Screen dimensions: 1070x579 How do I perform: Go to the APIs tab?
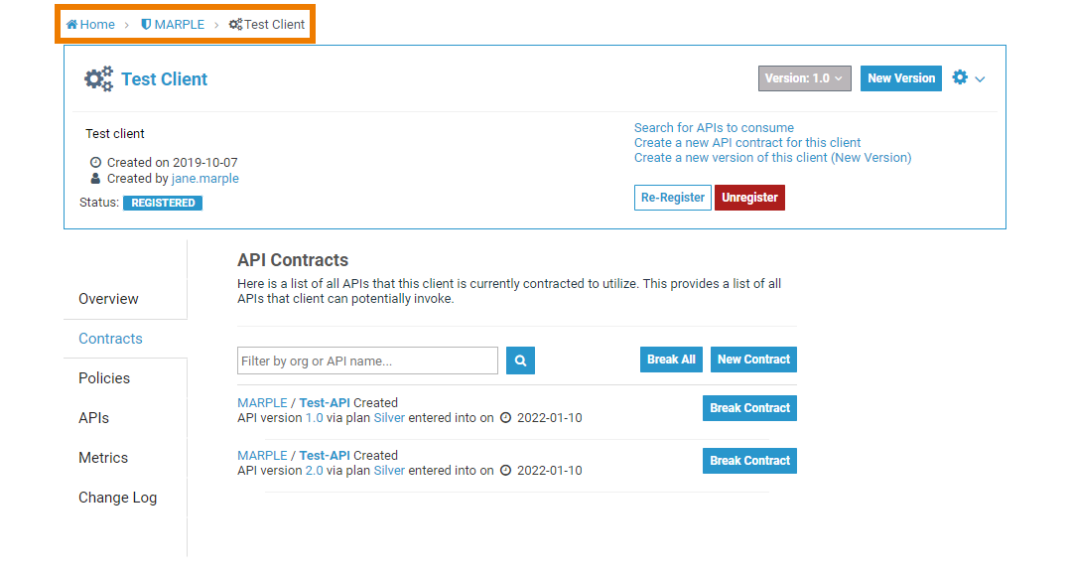pos(93,418)
